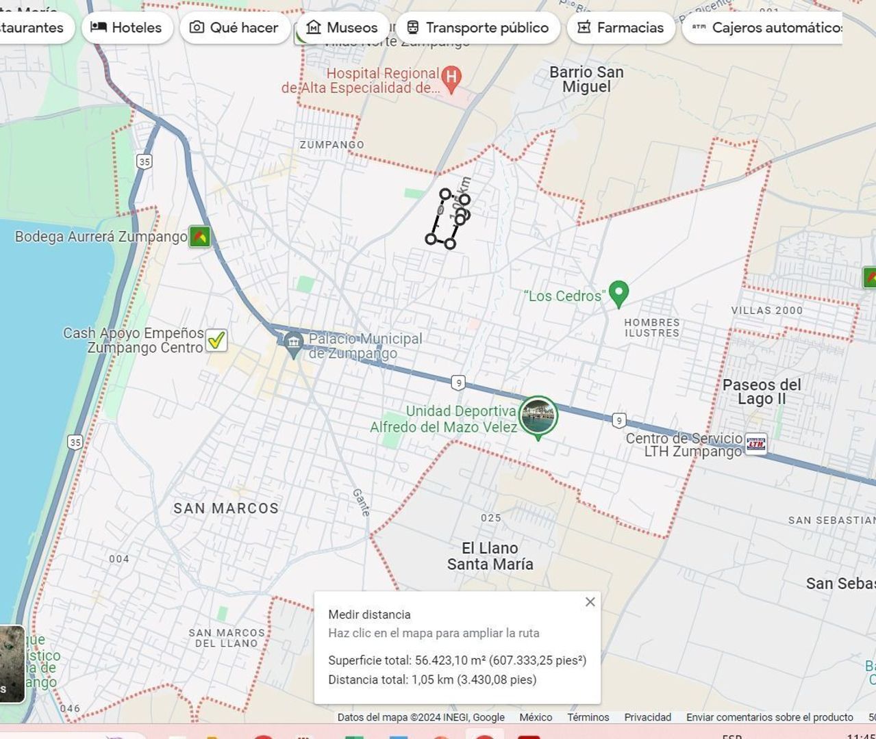This screenshot has height=739, width=876.
Task: Click the Farmacias category chip
Action: 621,27
